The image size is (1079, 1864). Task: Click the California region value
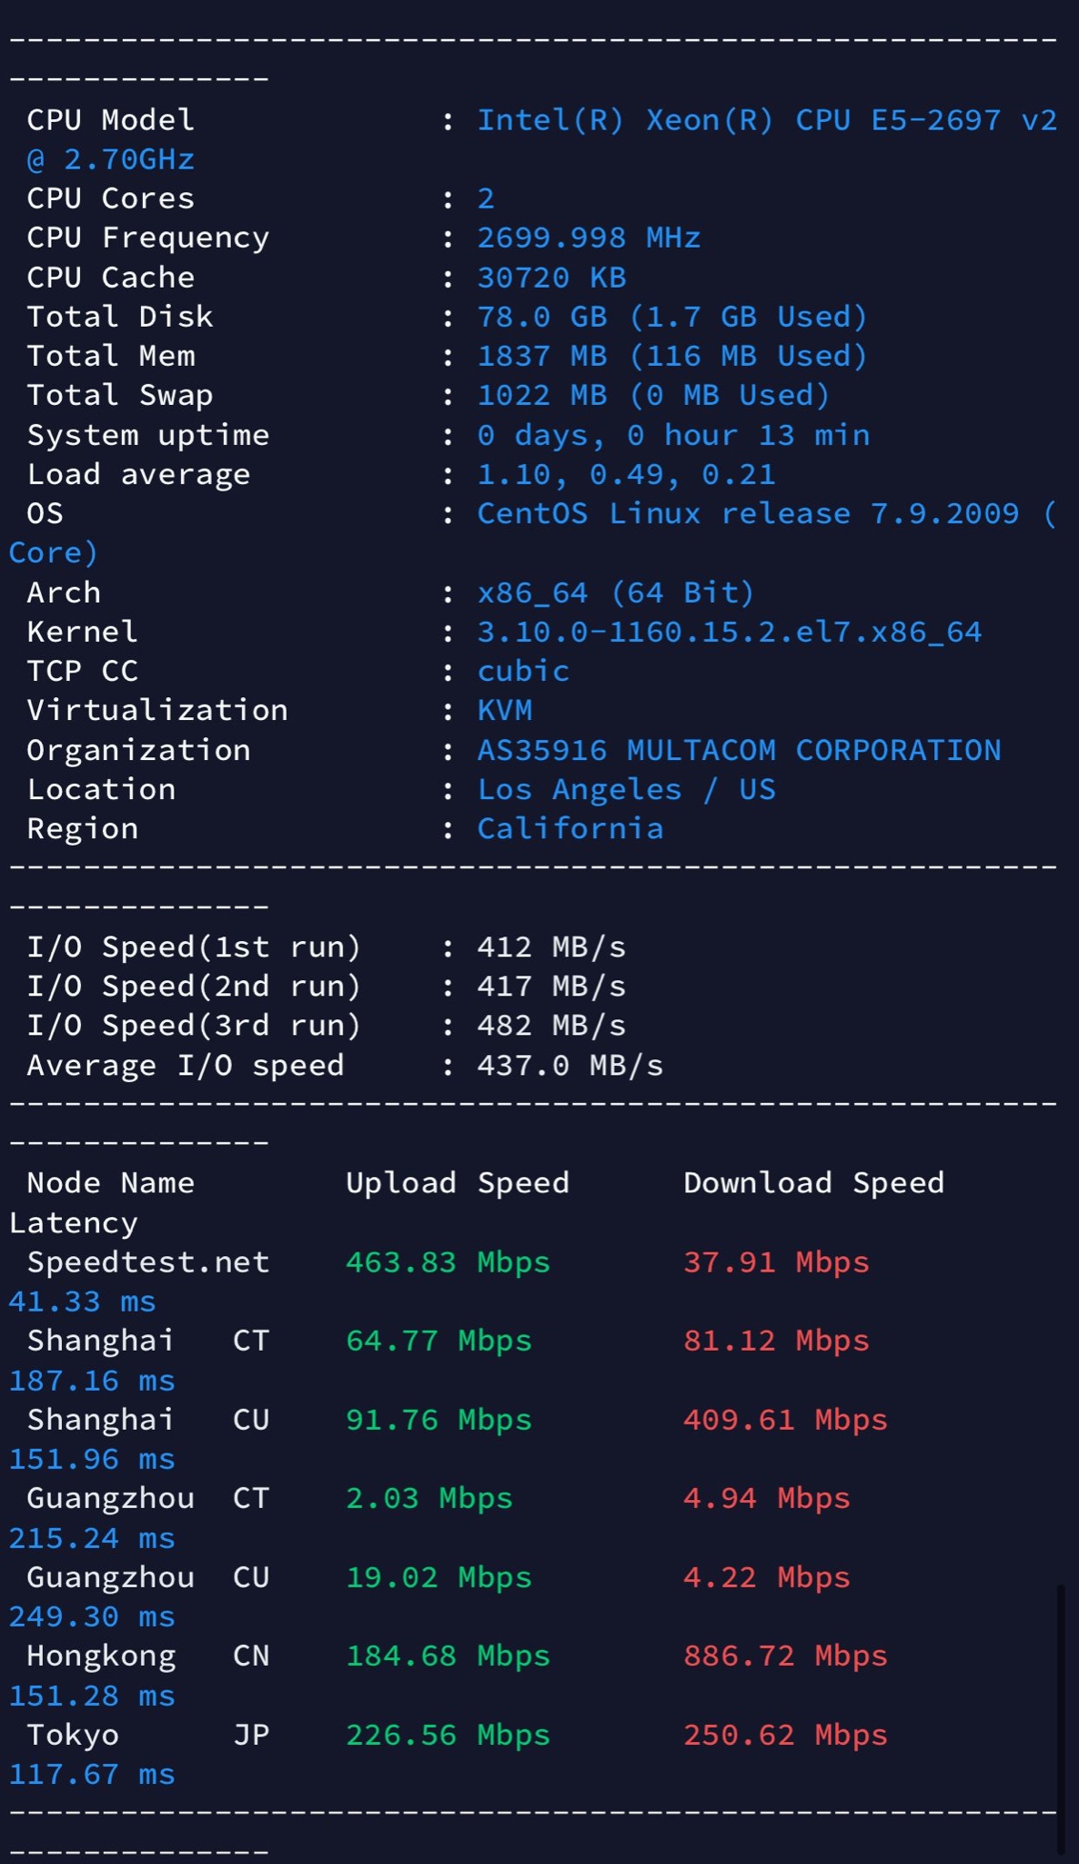pos(570,828)
